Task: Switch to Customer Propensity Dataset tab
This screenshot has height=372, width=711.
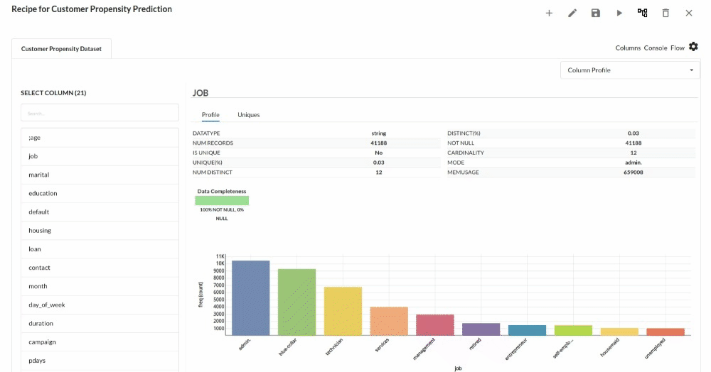Action: tap(61, 49)
